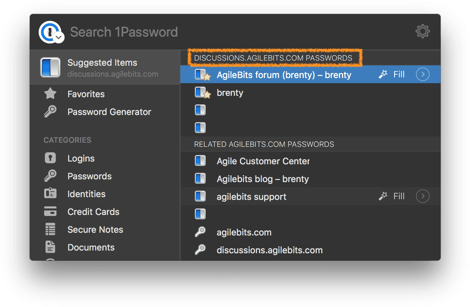Open the settings gear menu
Viewport: 470px width, 307px height.
pos(422,31)
